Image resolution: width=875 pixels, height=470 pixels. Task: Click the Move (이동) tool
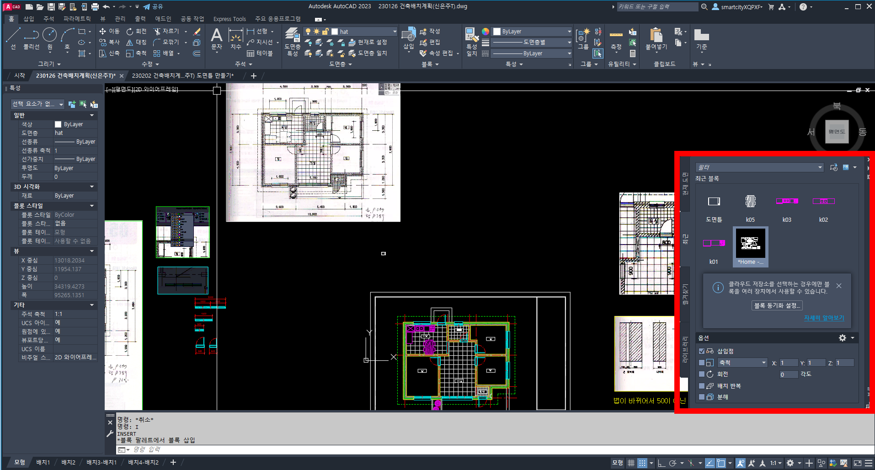[x=109, y=31]
